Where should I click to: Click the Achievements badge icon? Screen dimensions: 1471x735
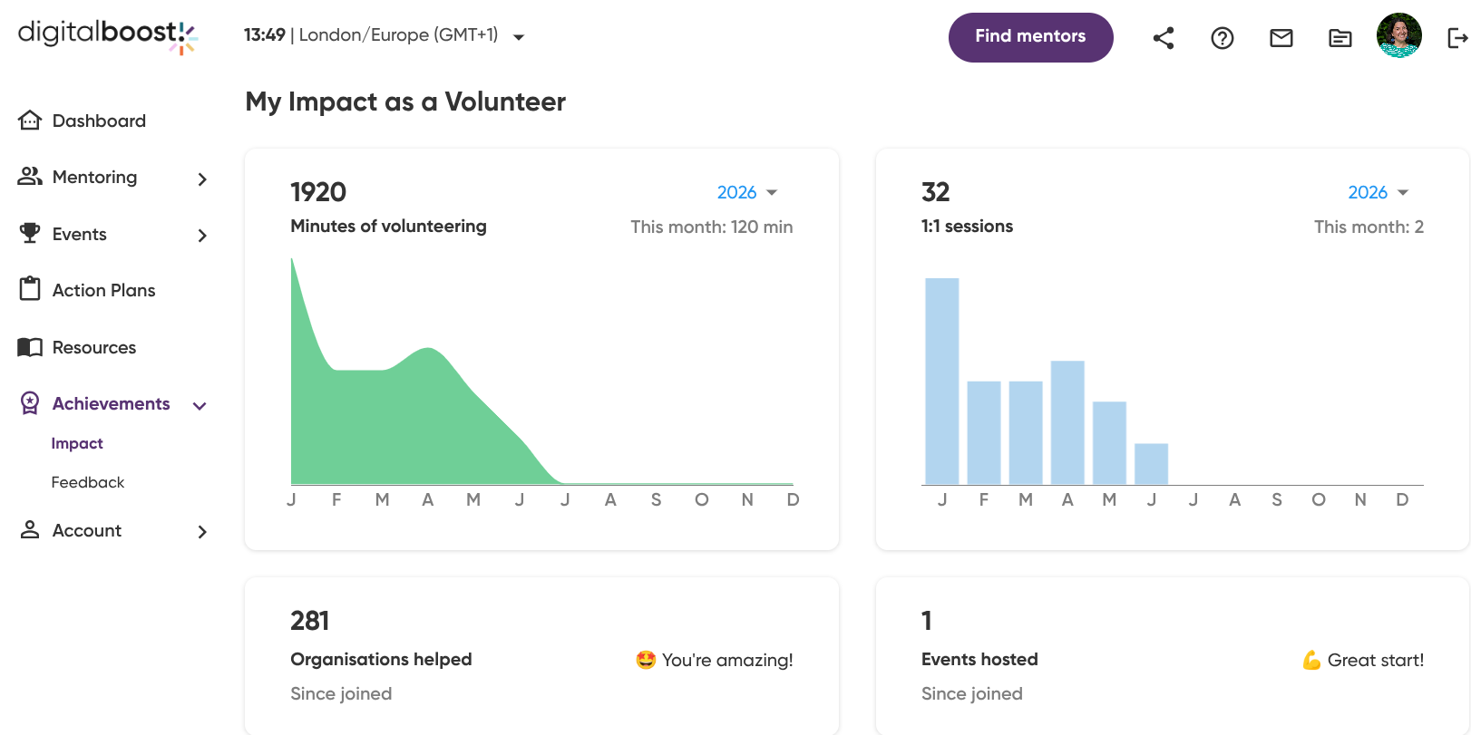point(30,403)
